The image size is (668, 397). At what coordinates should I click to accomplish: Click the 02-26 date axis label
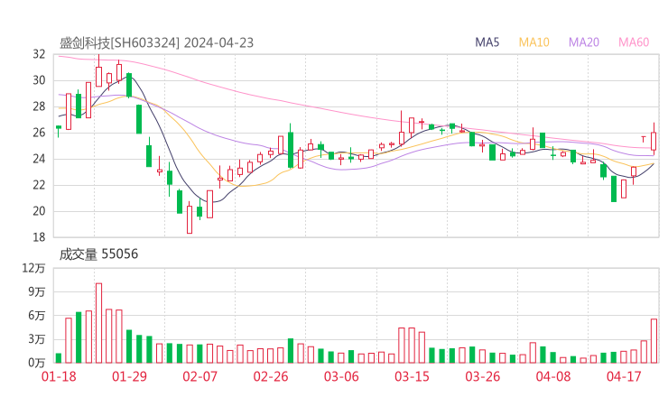271,376
